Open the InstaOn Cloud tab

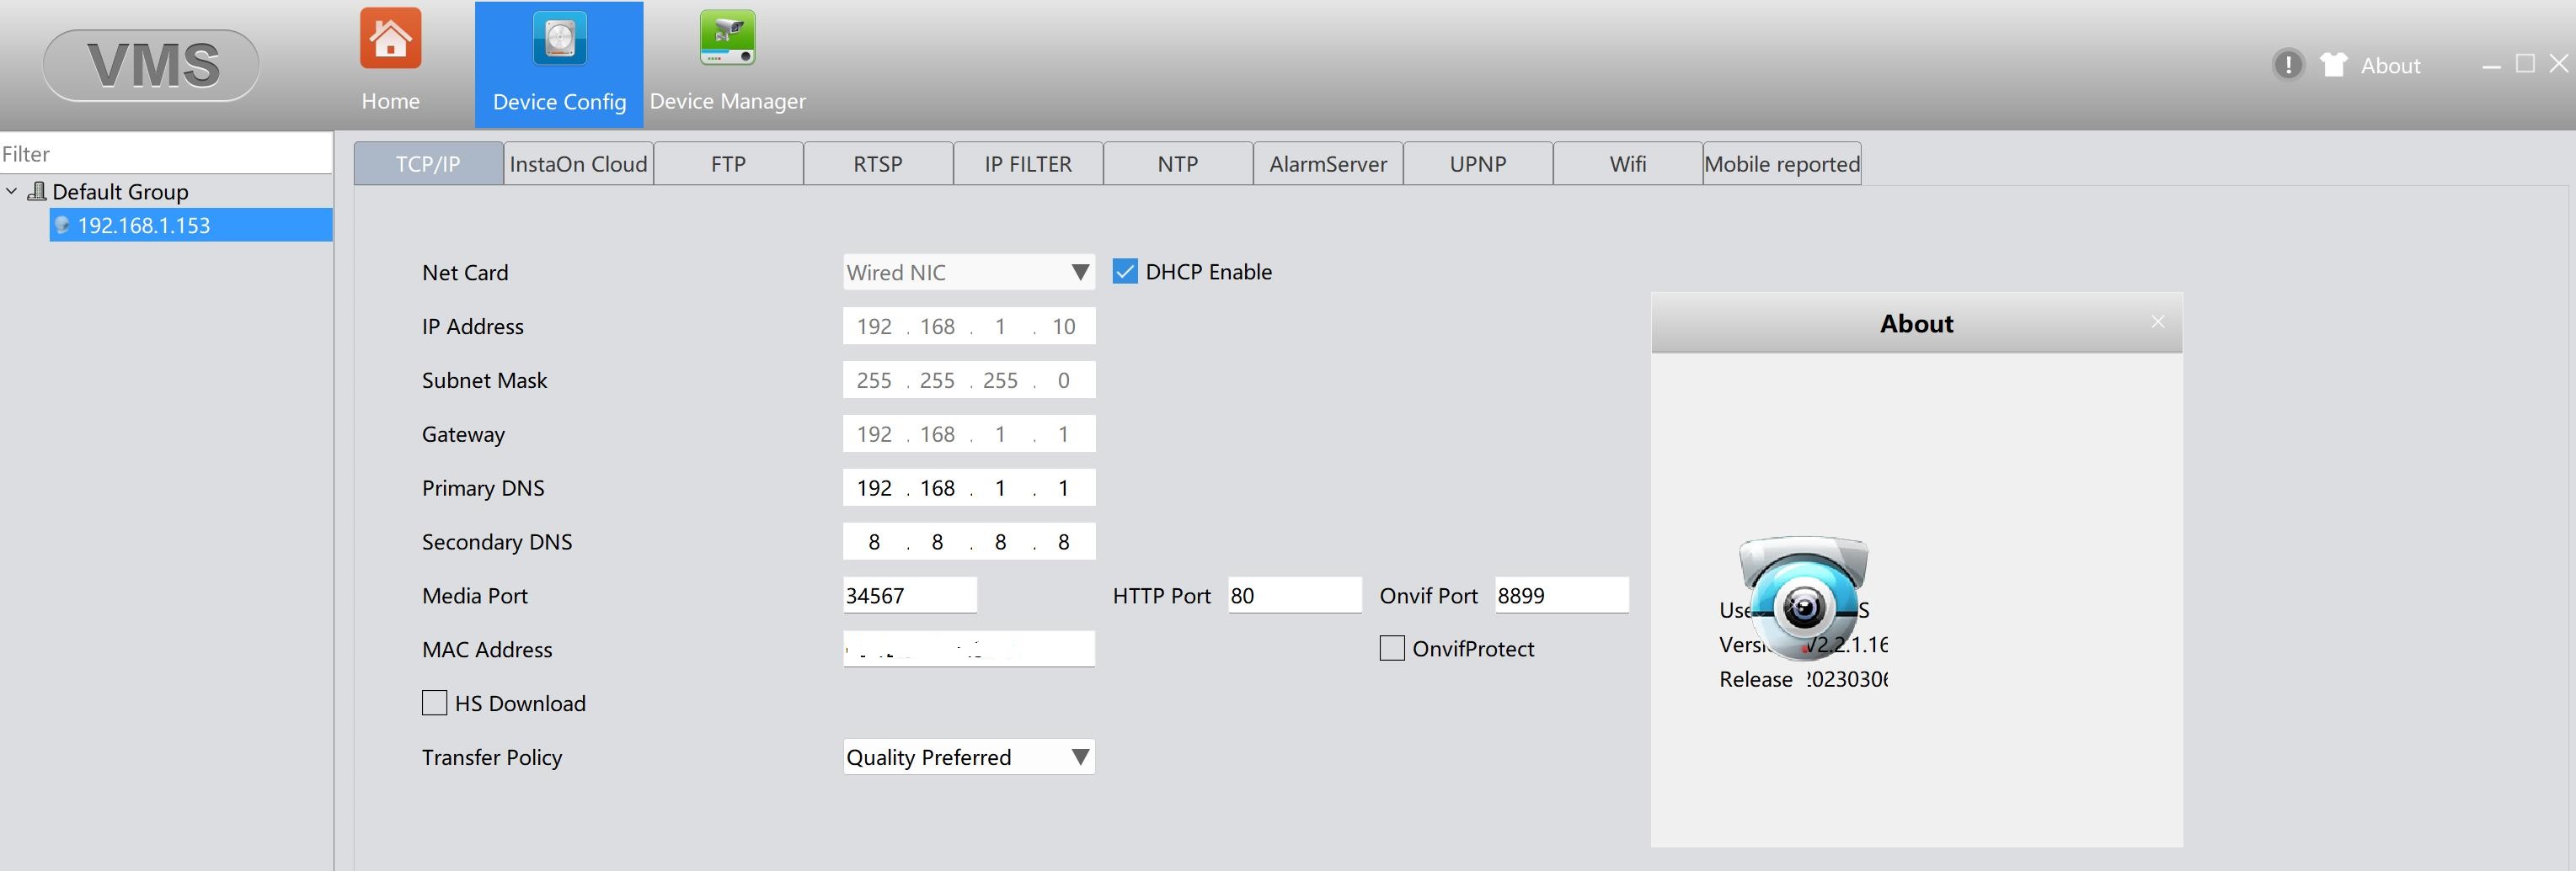[x=578, y=164]
